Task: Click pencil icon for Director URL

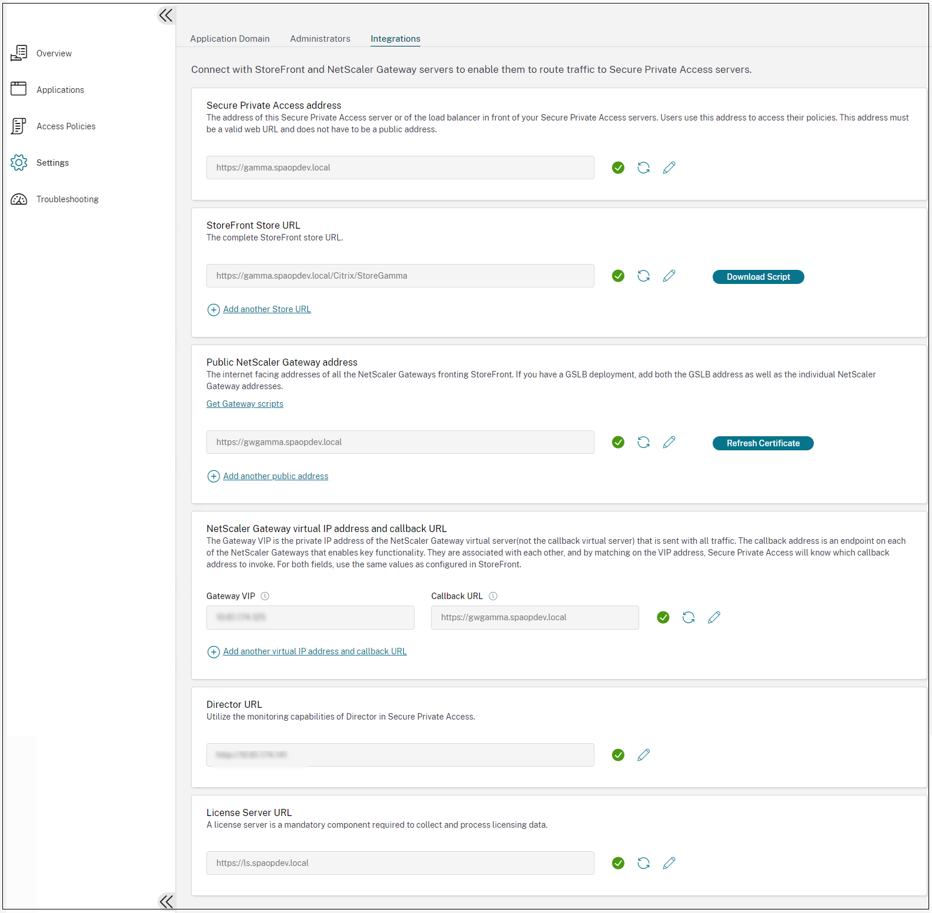Action: (x=643, y=755)
